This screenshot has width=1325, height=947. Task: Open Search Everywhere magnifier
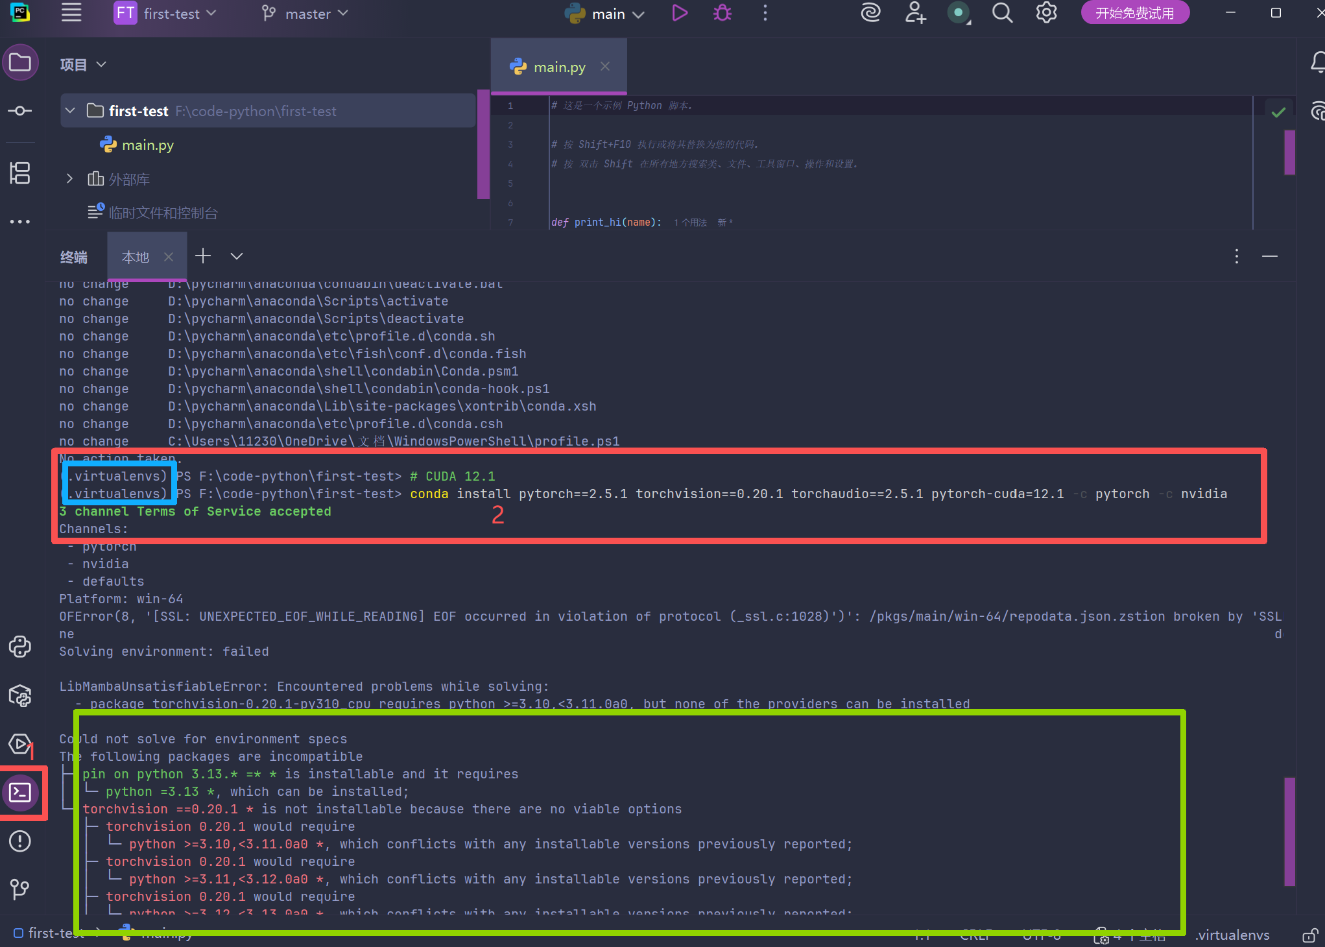coord(1002,13)
